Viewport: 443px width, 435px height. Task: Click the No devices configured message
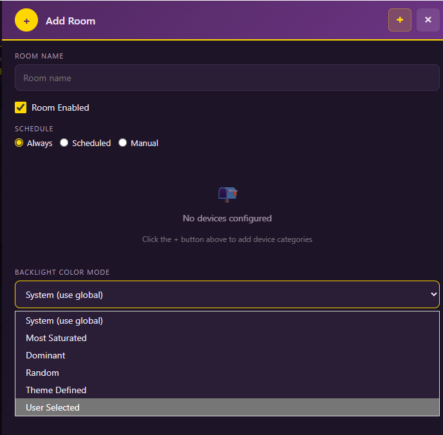coord(227,218)
